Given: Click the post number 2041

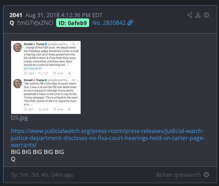Looking at the screenshot, I should (x=16, y=15).
